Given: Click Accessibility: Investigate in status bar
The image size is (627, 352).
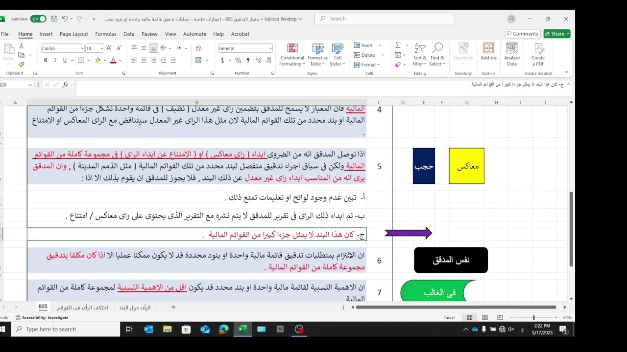Looking at the screenshot, I should click(42, 318).
